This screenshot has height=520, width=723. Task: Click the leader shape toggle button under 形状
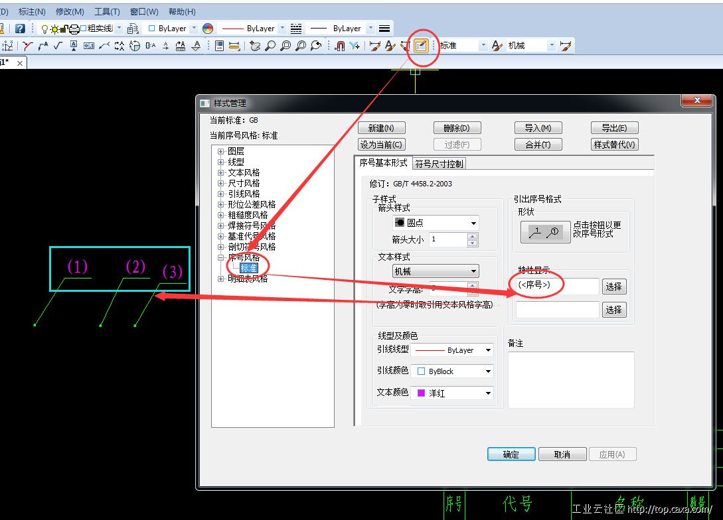pos(545,233)
